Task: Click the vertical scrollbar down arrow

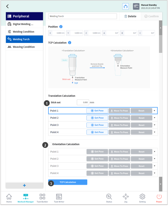Action: (161, 184)
